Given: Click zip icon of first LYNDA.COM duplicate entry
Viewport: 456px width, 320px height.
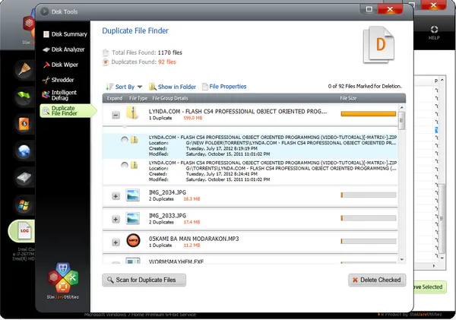Looking at the screenshot, I should coord(134,140).
